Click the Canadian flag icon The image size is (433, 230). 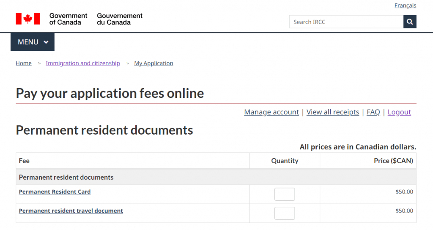point(28,19)
